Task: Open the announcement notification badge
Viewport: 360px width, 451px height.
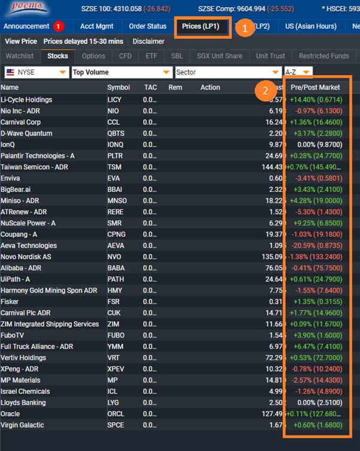Action: (58, 26)
